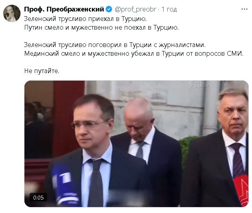Open the author's round avatar picture
252x213 pixels.
pyautogui.click(x=12, y=13)
